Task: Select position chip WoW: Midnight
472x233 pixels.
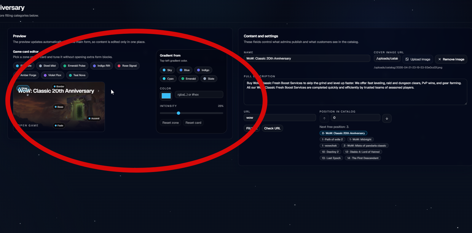Action: click(360, 139)
